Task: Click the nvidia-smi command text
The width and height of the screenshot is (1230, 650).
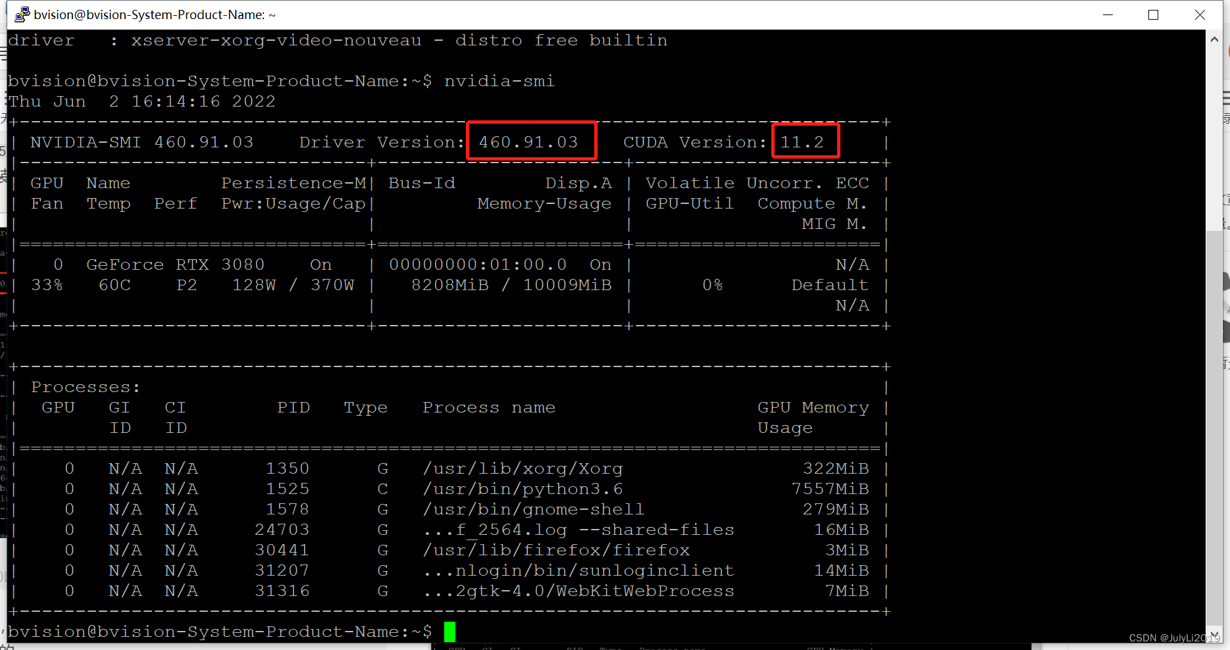Action: coord(500,81)
